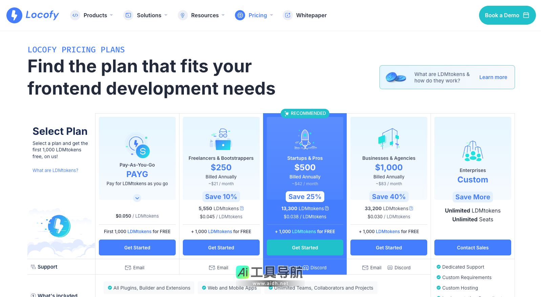Click info icon beside 33,200 LDMtokens
Screen dimensions: 541x297
pyautogui.click(x=411, y=208)
